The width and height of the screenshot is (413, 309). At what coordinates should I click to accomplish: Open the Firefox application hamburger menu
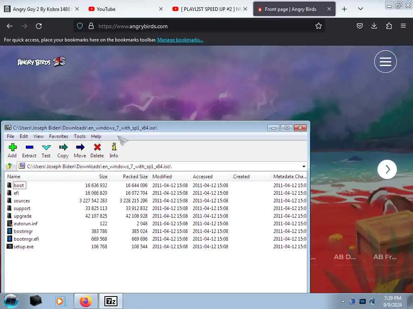(403, 26)
